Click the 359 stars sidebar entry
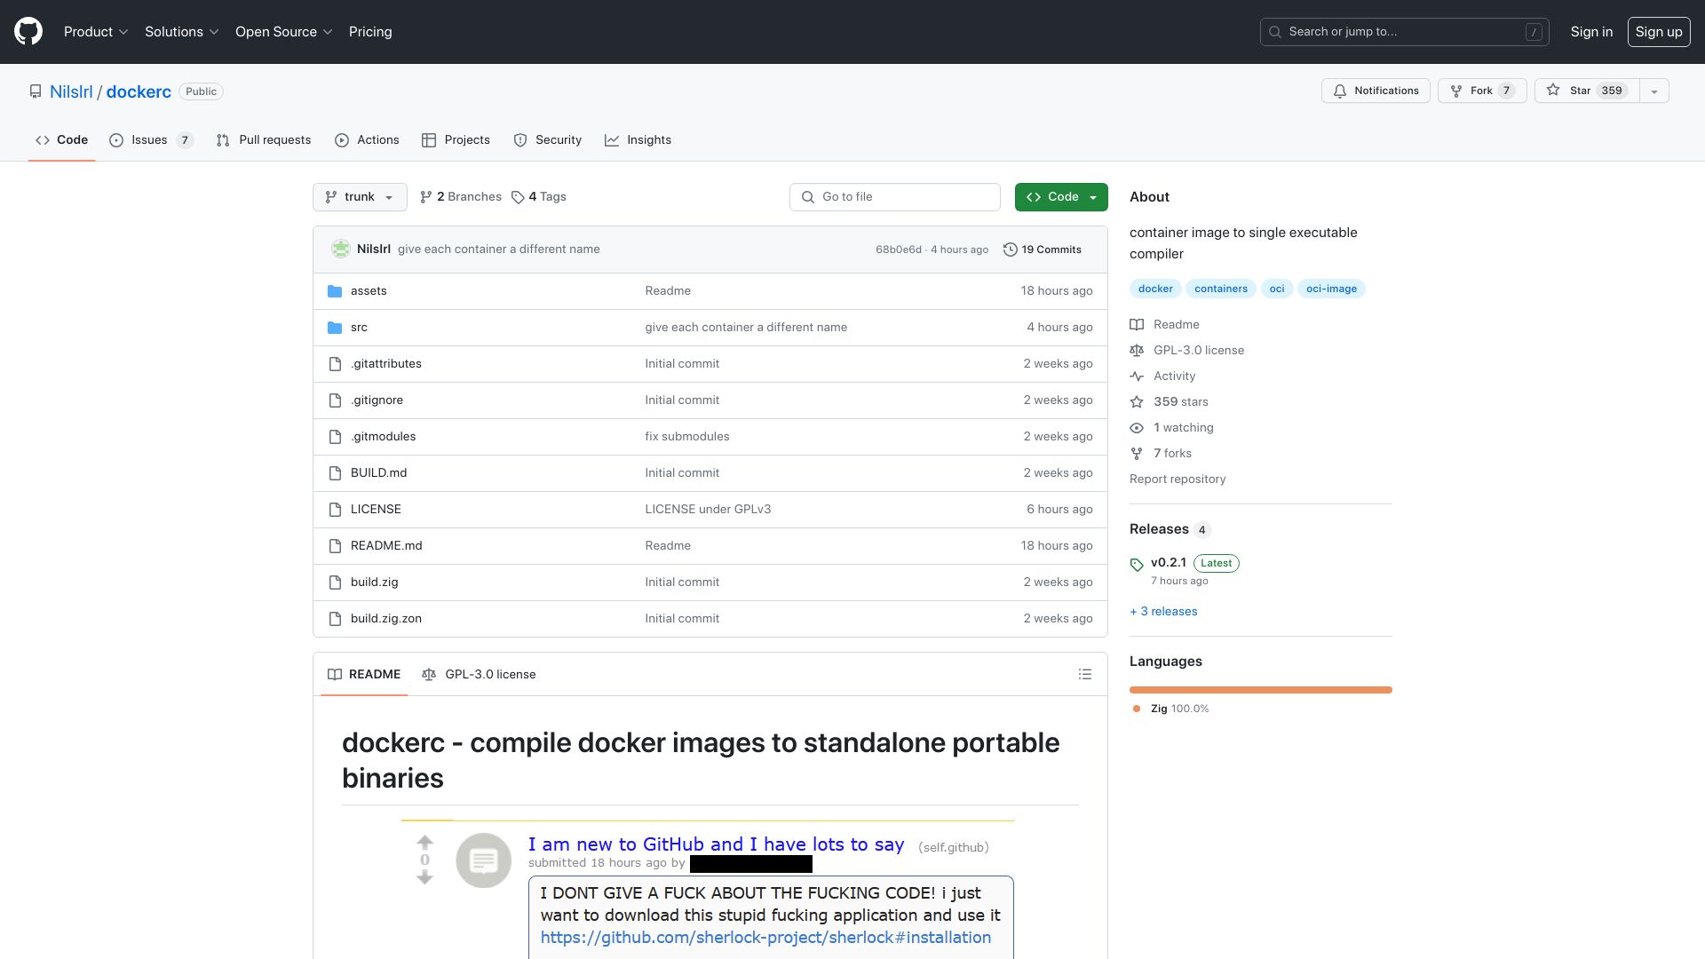1705x959 pixels. click(x=1169, y=402)
